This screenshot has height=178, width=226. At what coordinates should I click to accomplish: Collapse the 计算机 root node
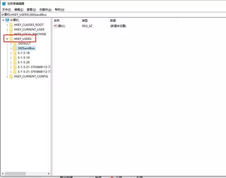pos(3,20)
